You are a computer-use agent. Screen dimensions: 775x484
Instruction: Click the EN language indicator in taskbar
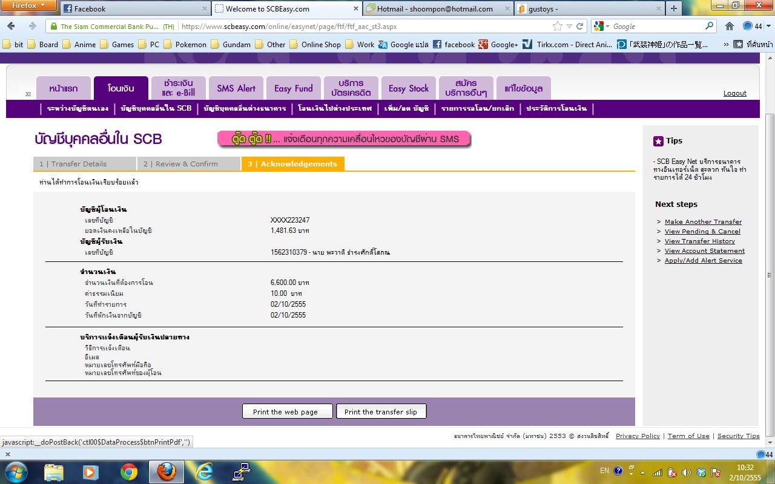[604, 471]
